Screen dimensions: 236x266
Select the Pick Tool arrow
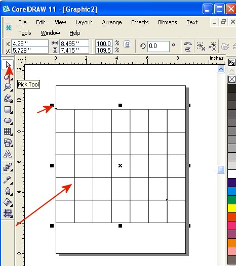(8, 65)
